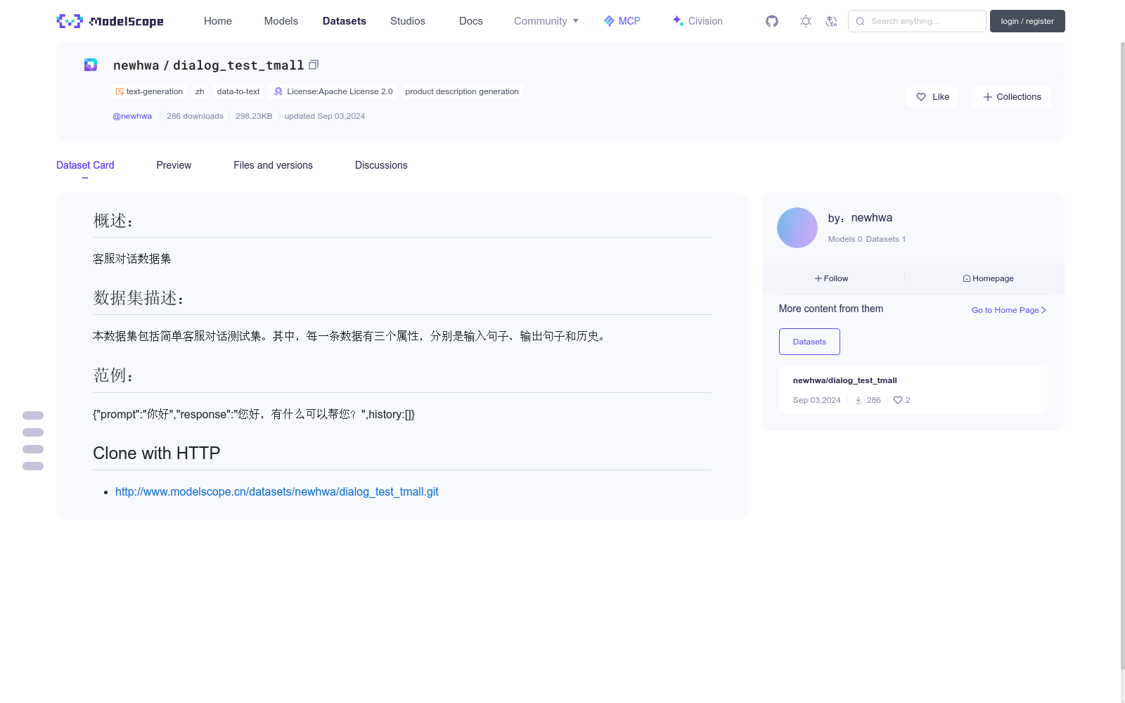
Task: Click the third outline bar in left sidebar
Action: (33, 449)
